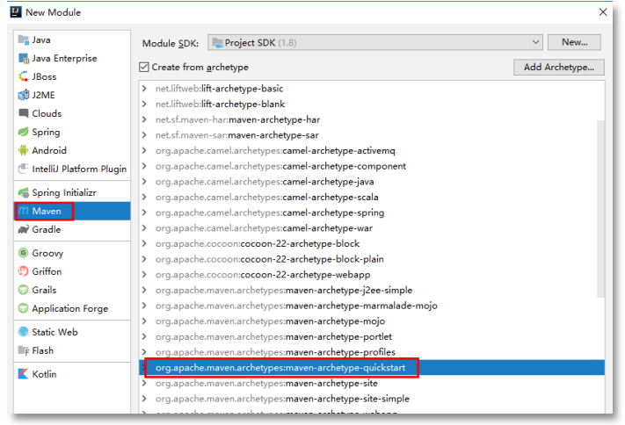The height and width of the screenshot is (425, 625).
Task: Select cocoon-22-archetype-block-plain archetype
Action: point(372,259)
